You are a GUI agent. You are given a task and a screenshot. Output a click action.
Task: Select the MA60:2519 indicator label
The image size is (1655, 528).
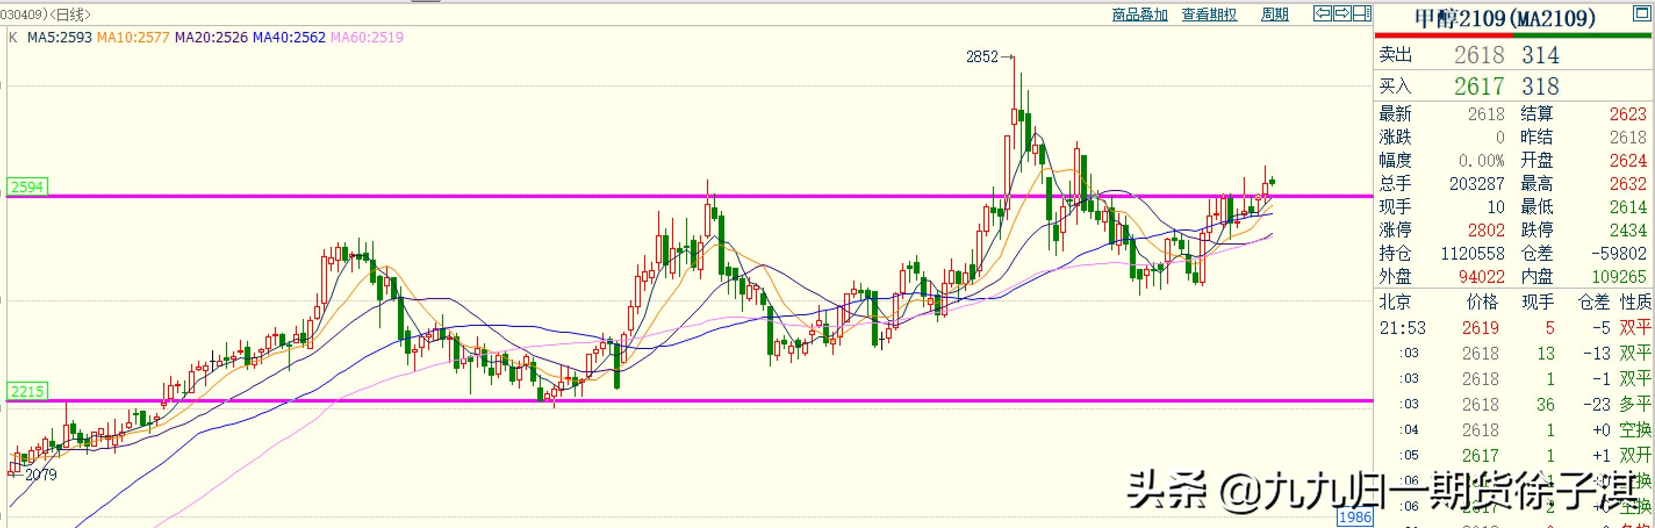click(367, 37)
